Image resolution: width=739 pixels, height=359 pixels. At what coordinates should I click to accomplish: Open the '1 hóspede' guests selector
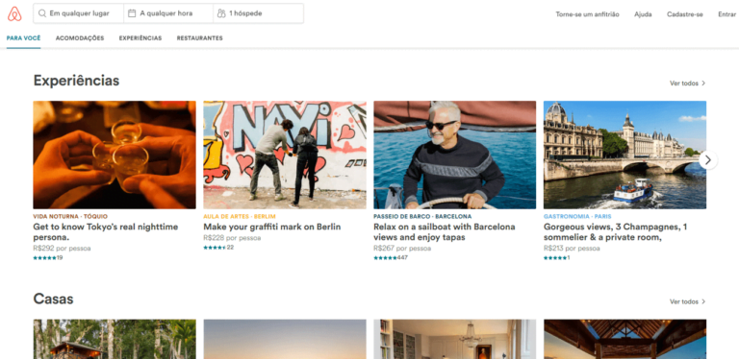(258, 13)
